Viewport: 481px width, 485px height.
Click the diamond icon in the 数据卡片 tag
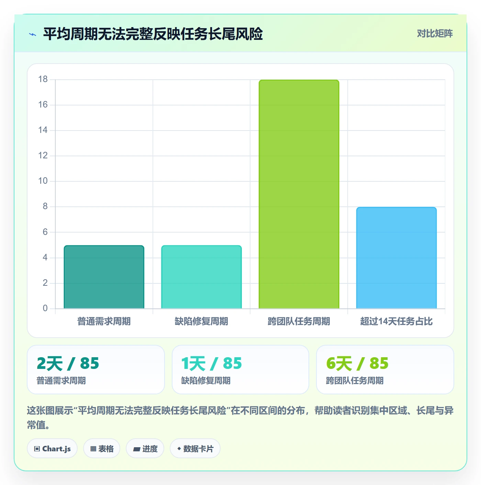point(179,449)
